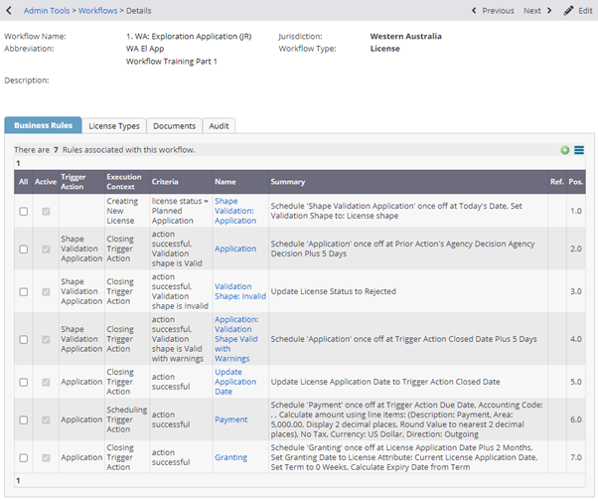Open Shape Validation: Application rule link
The image size is (598, 501).
[x=235, y=211]
